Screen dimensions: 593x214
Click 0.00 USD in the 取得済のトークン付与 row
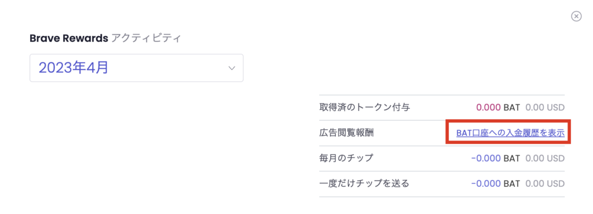pyautogui.click(x=545, y=108)
